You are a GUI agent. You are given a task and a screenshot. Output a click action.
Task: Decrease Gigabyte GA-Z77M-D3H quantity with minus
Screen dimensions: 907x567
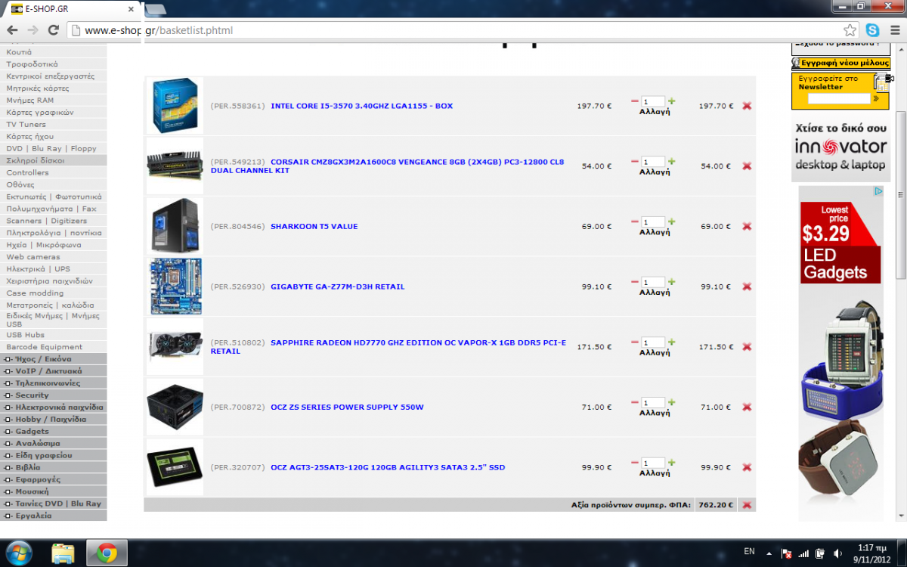tap(634, 281)
